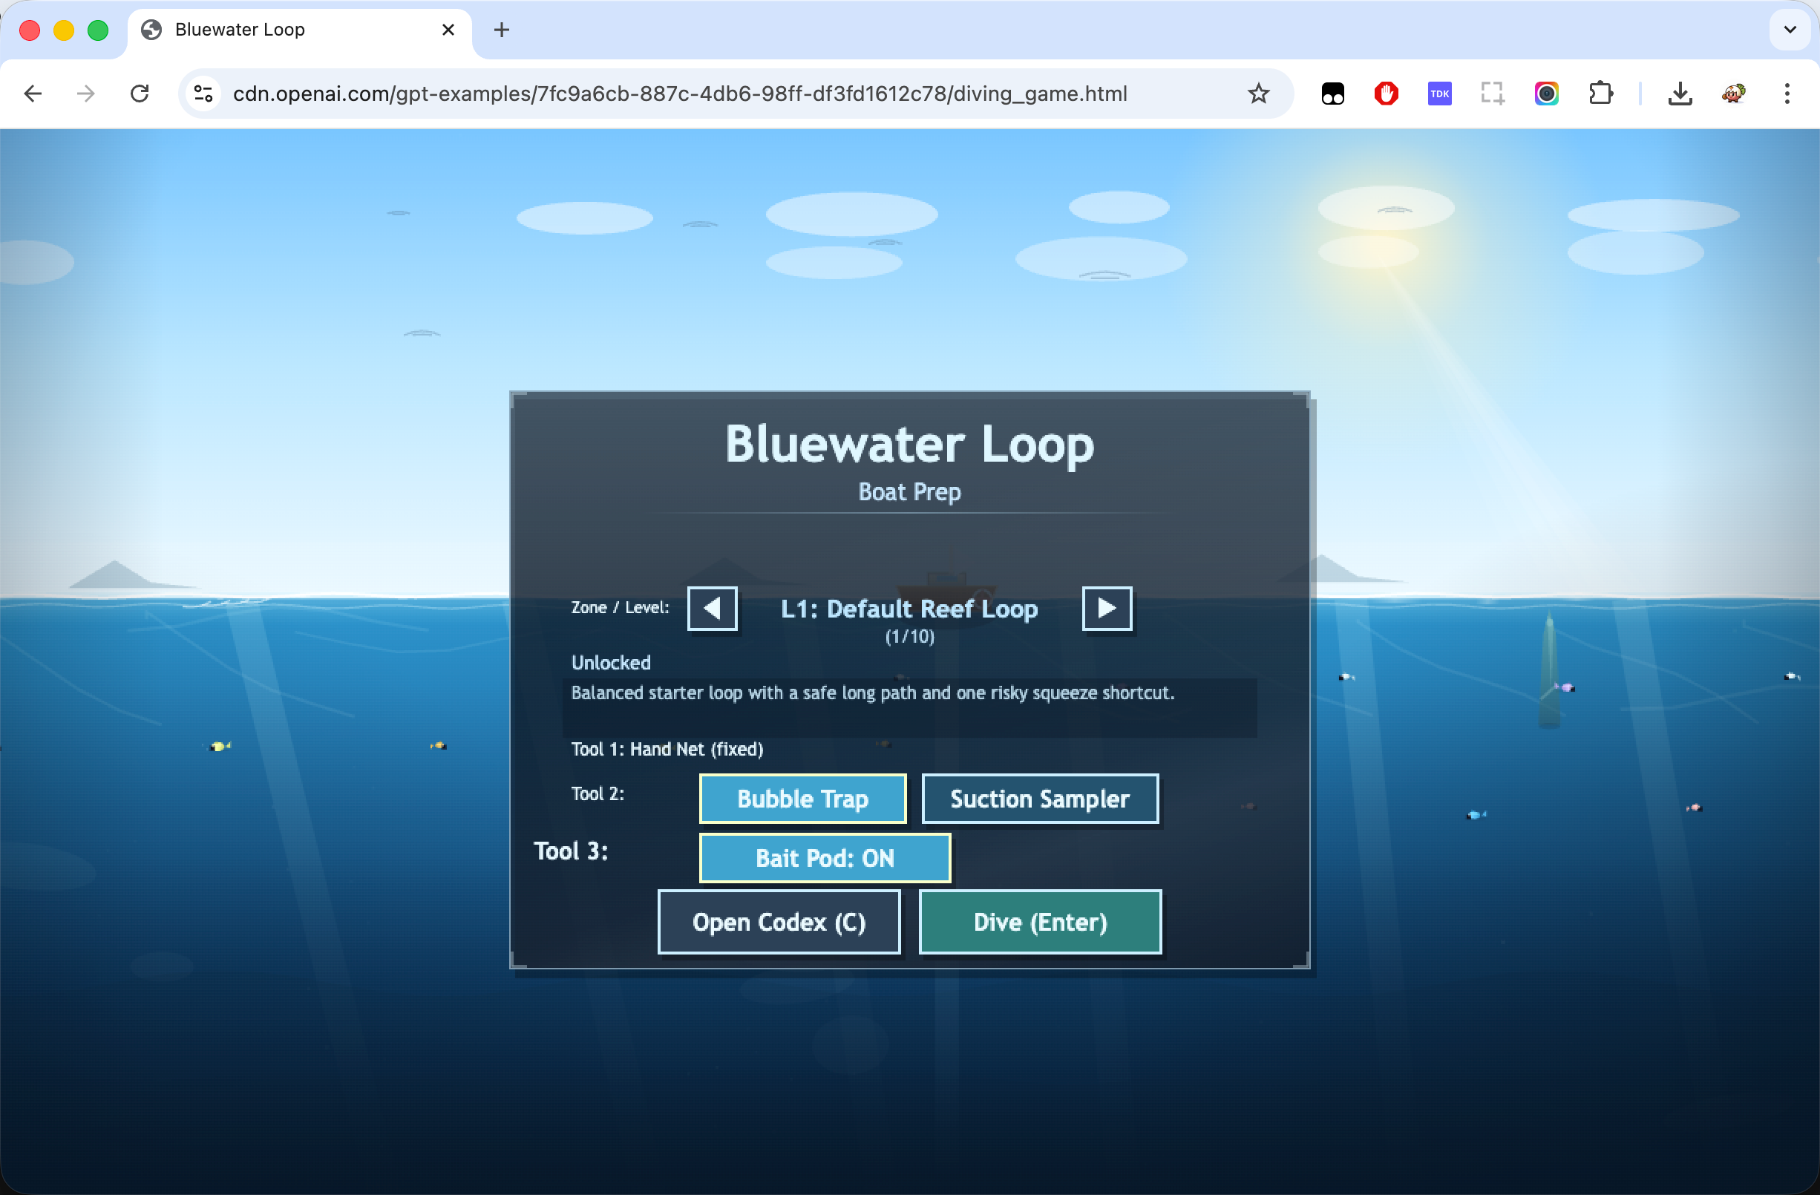The height and width of the screenshot is (1195, 1820).
Task: Toggle the Bait Pod ON button
Action: [825, 858]
